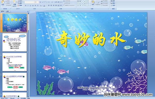Image resolution: width=155 pixels, height=99 pixels.
Task: Select the second slide thumbnail with clouds
Action: coord(15,42)
